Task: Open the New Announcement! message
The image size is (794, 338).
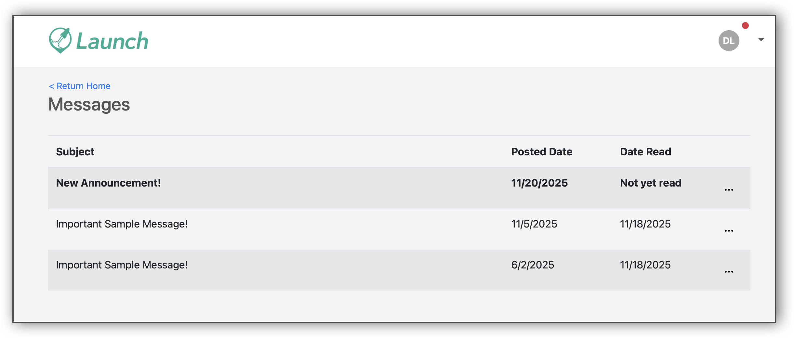Action: point(109,183)
